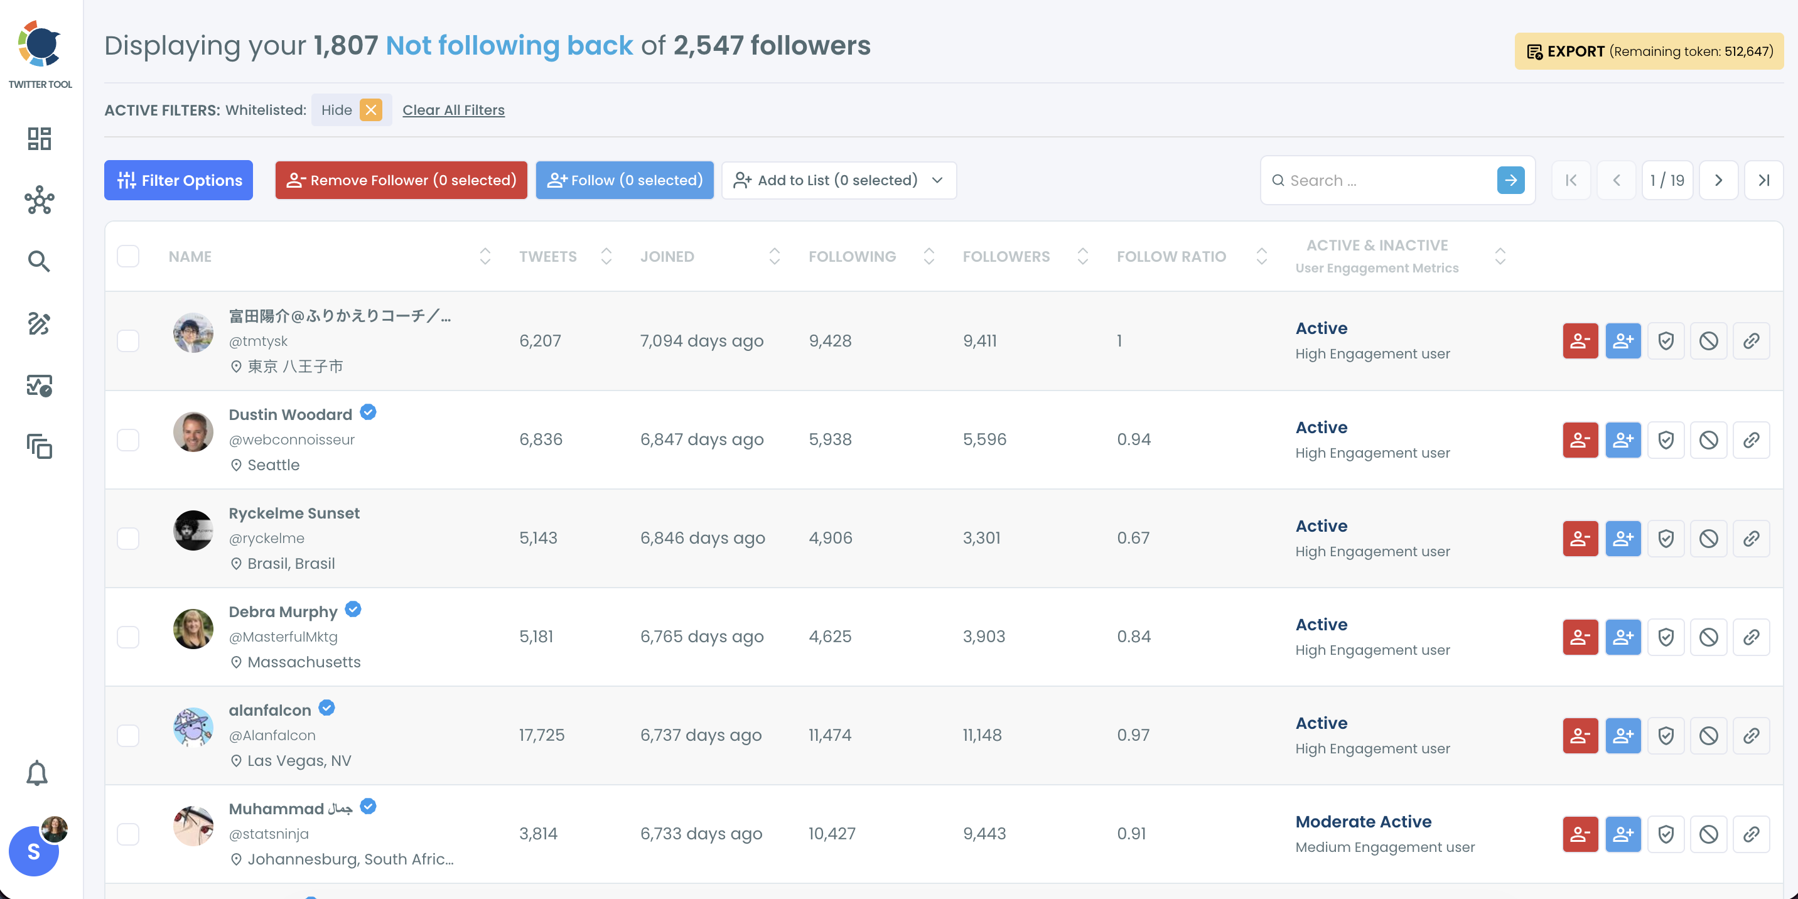The width and height of the screenshot is (1798, 899).
Task: Whitelist alanfalcon with shield icon
Action: coord(1666,735)
